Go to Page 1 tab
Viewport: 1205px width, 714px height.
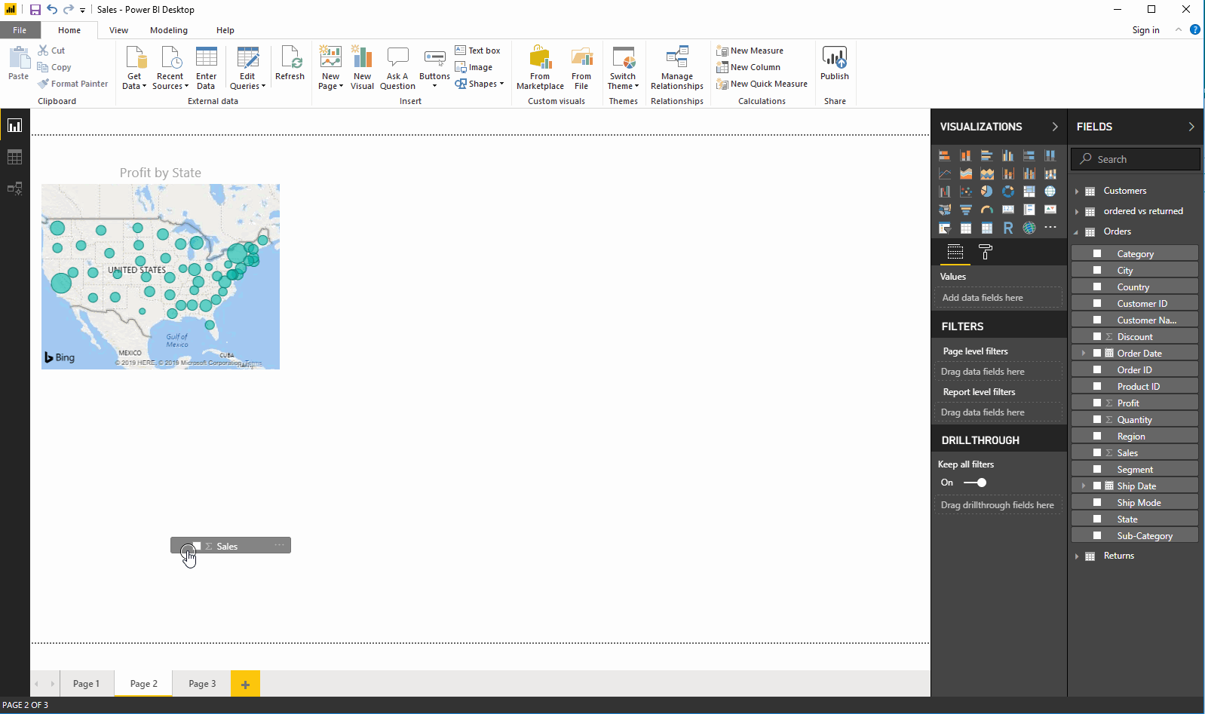click(86, 684)
